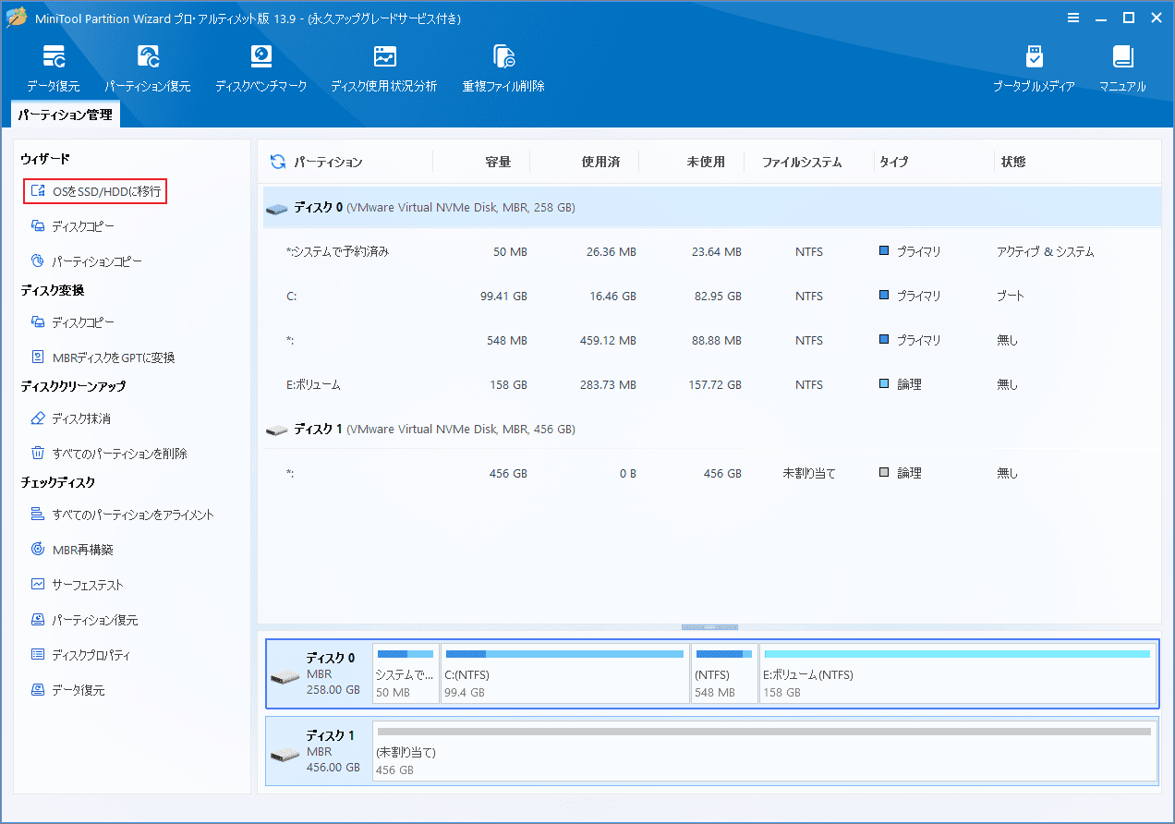The height and width of the screenshot is (824, 1175).
Task: Click the ディスククリーンアップ section heading
Action: click(73, 386)
